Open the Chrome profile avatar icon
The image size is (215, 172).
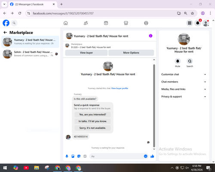pyautogui.click(x=203, y=13)
